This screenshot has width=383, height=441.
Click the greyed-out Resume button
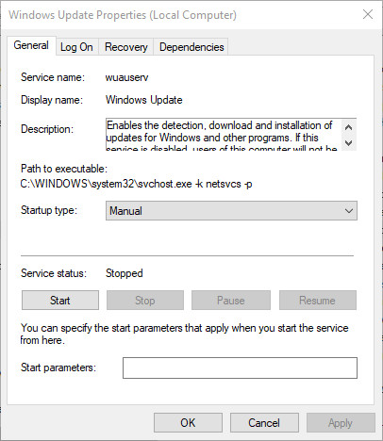click(x=318, y=301)
